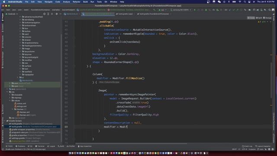Open App Inspection tool window
277x156 pixels.
coord(85,146)
